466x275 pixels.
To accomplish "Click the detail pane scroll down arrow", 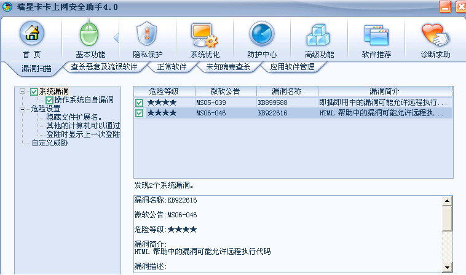I will tap(447, 267).
